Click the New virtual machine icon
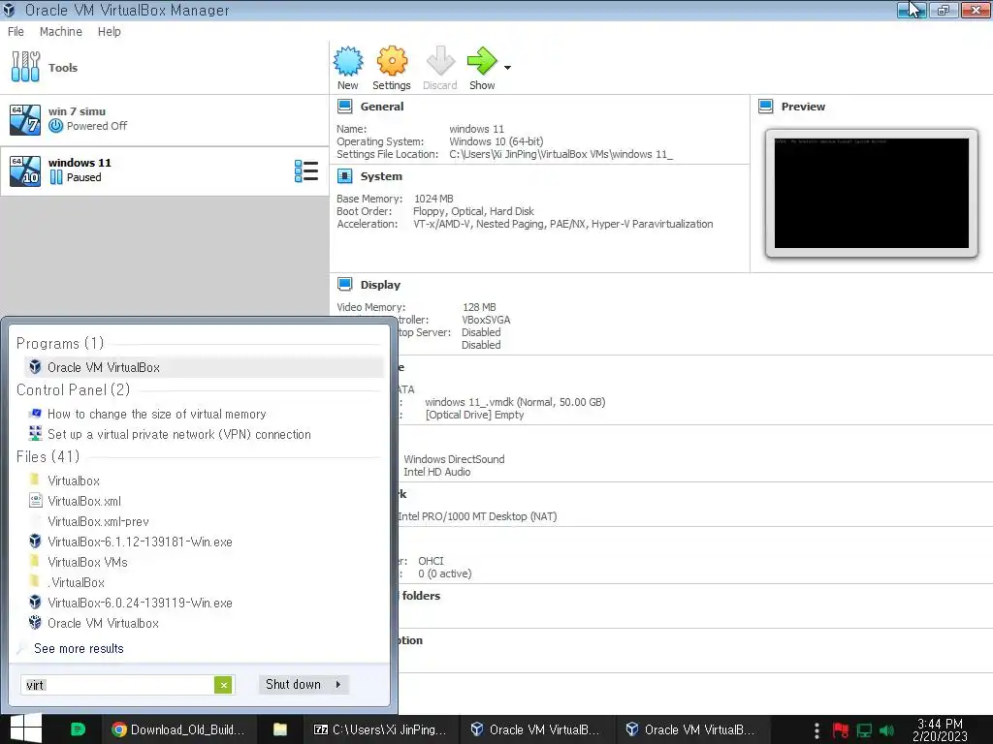The image size is (993, 744). click(348, 61)
